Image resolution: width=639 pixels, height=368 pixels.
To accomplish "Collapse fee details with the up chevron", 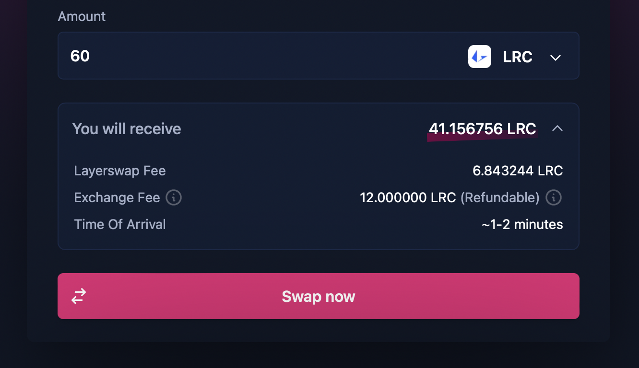I will pos(557,128).
